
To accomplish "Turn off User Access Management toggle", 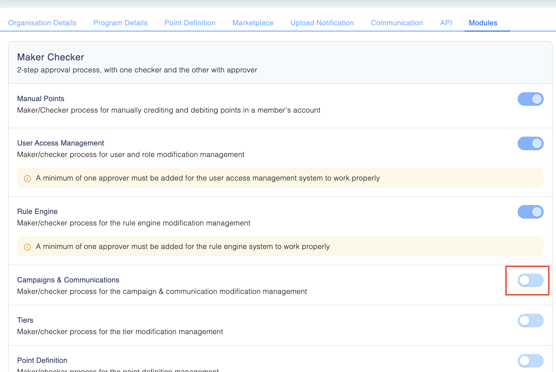I will click(530, 143).
